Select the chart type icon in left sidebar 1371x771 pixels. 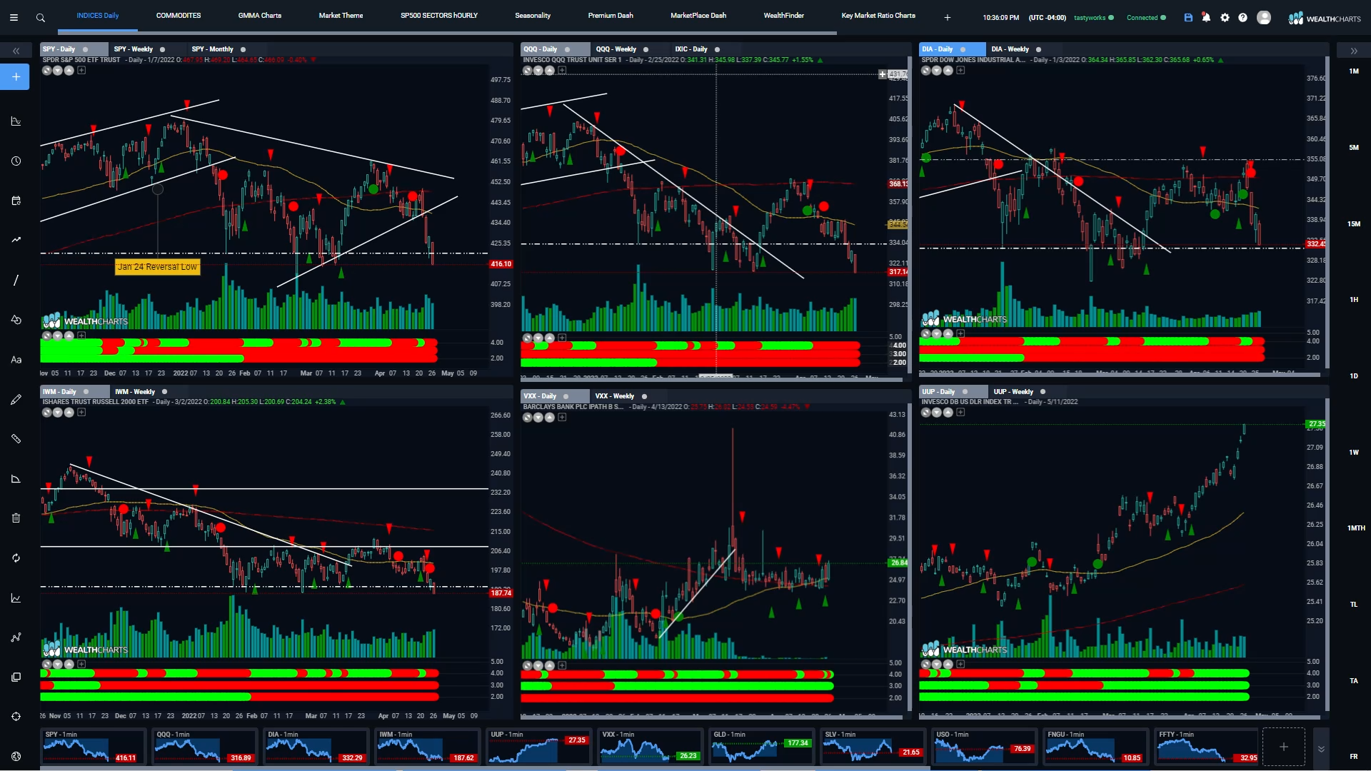16,121
